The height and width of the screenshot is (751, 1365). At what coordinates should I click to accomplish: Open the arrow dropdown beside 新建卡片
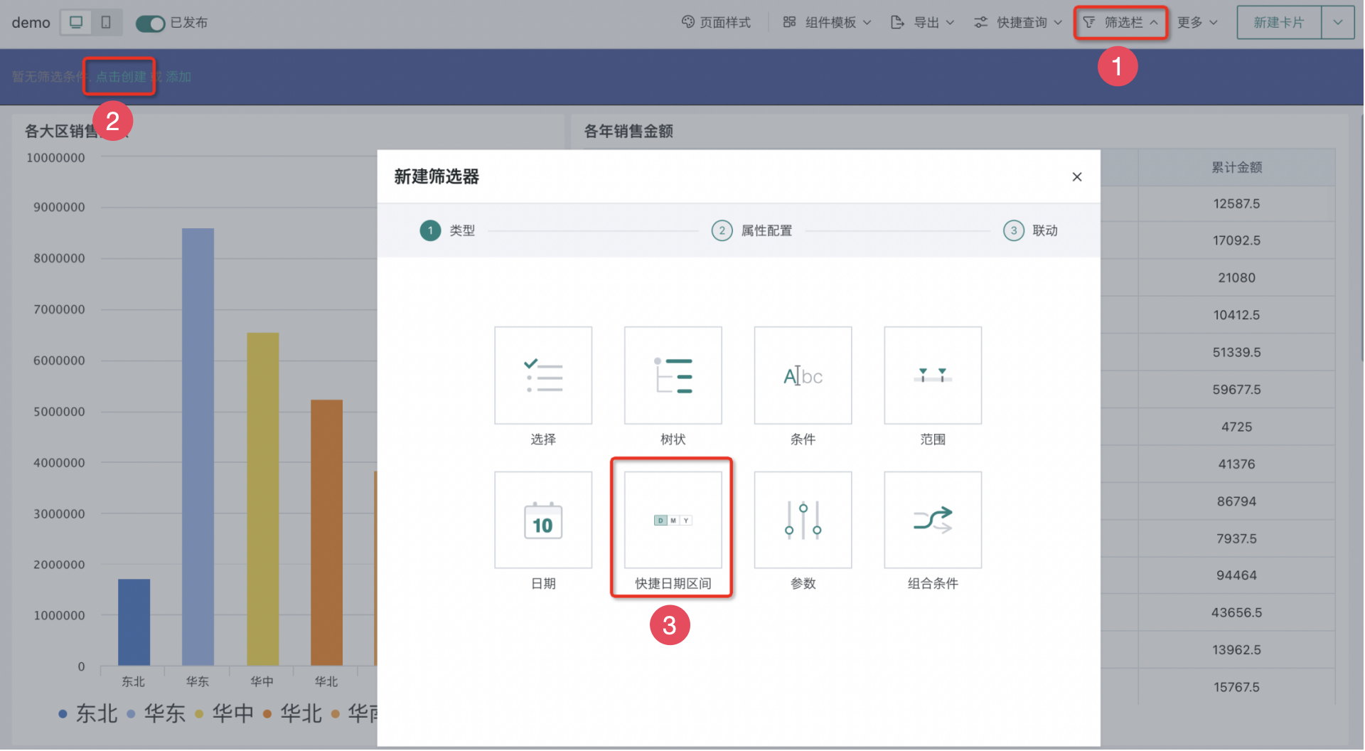click(x=1338, y=23)
